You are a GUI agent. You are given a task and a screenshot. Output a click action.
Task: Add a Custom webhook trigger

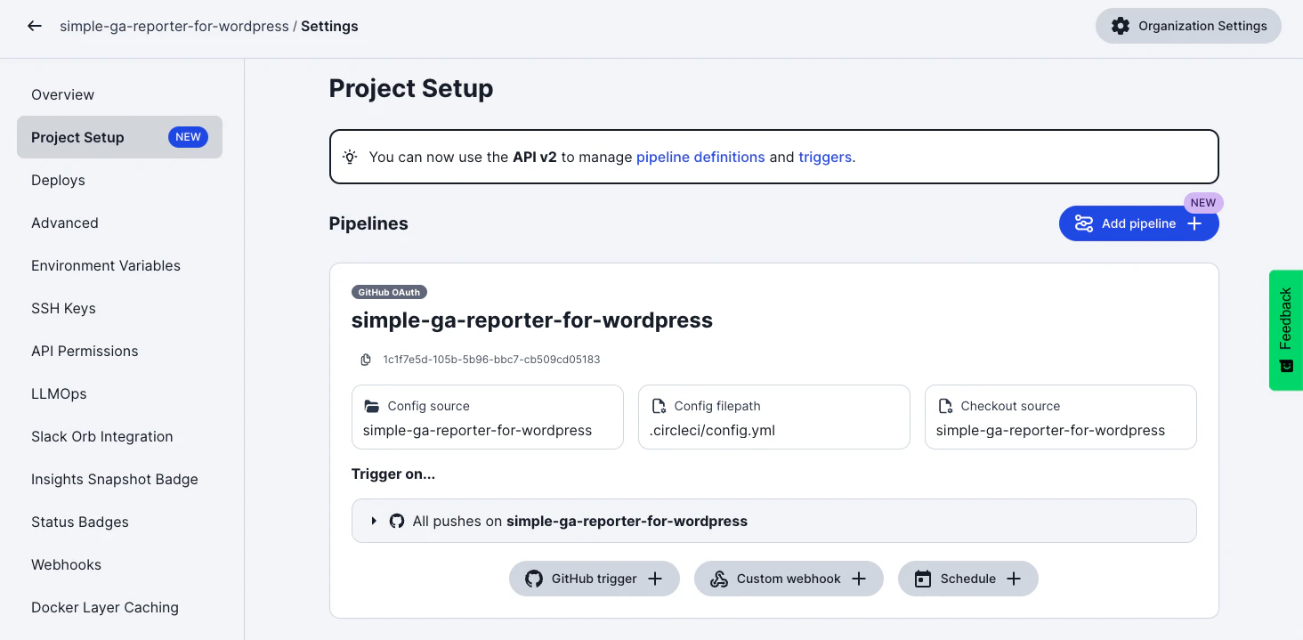pyautogui.click(x=789, y=579)
